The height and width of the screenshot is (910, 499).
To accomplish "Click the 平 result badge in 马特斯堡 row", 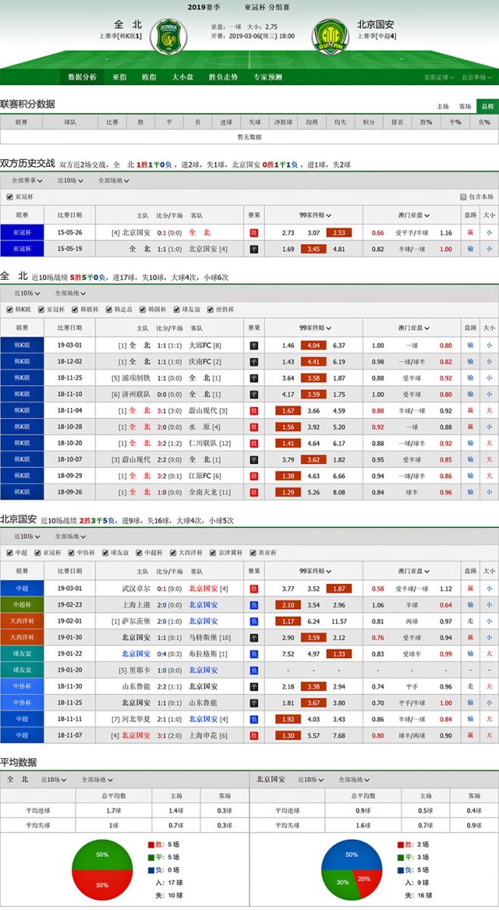I will [x=254, y=638].
